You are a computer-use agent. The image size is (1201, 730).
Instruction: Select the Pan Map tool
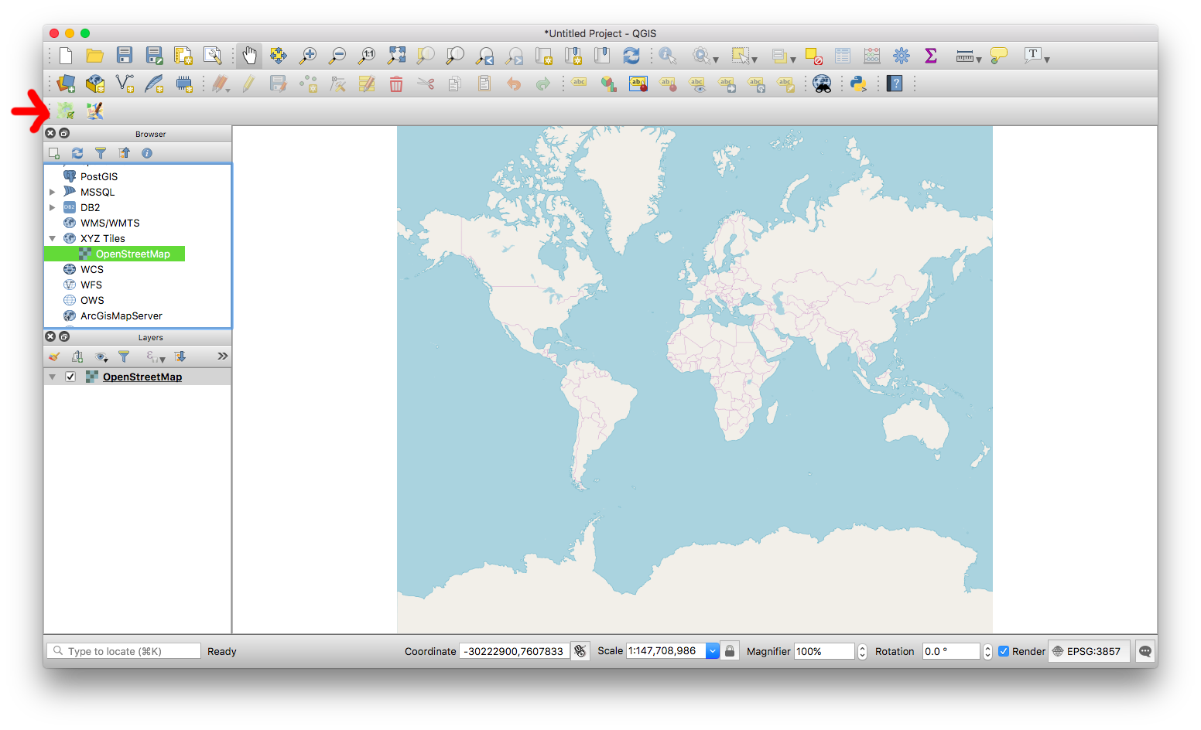[x=249, y=55]
